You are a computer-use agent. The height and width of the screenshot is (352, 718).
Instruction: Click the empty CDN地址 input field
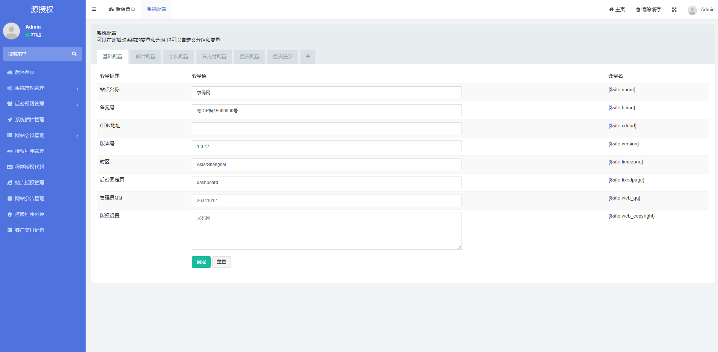[x=326, y=128]
